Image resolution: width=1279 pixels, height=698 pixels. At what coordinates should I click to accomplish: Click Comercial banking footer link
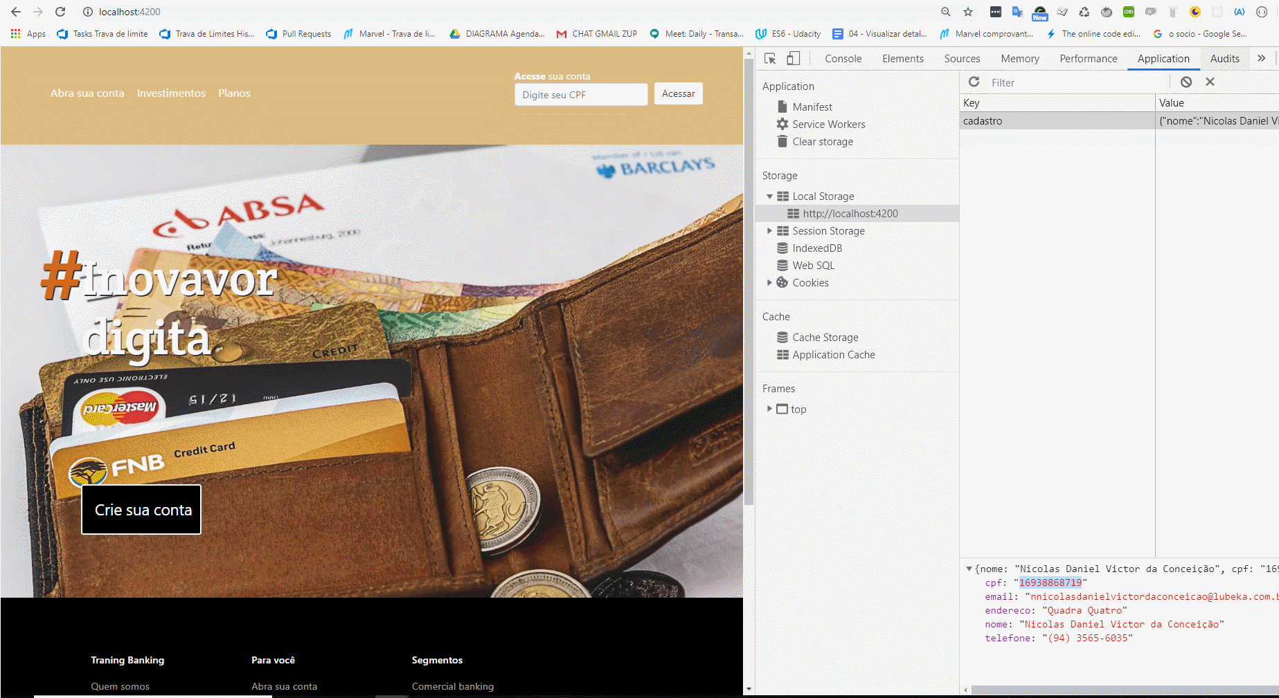(453, 686)
